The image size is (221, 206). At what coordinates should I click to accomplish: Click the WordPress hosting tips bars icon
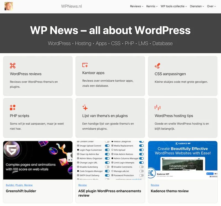click(157, 108)
